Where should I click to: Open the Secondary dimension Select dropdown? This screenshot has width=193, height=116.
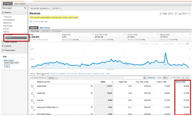[53, 78]
